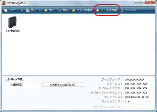The image size is (157, 112).
Task: Click the LS-HxxxTGL model name
Action: point(14,80)
